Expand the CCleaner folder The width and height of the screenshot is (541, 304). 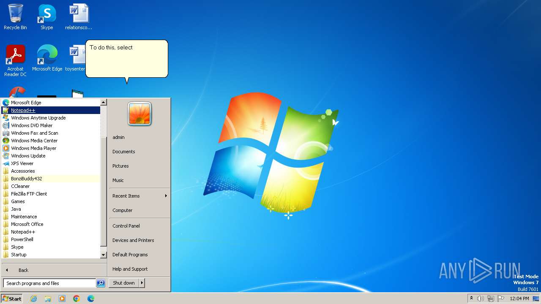[x=50, y=186]
